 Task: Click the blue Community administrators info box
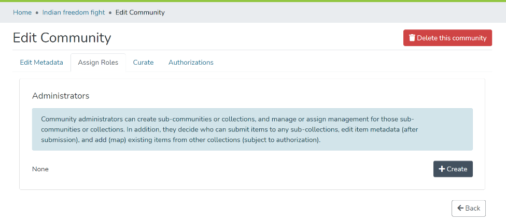252,129
